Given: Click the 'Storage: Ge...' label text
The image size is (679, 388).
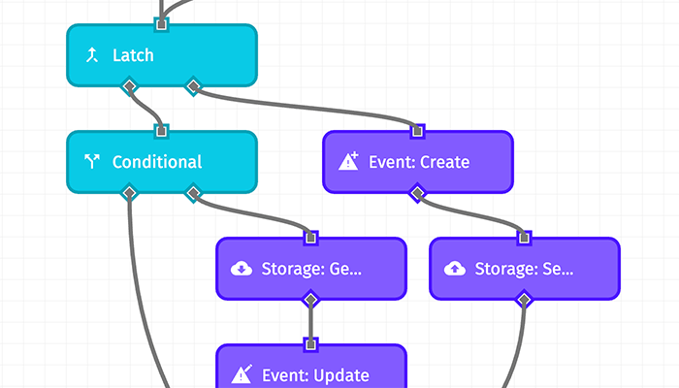Looking at the screenshot, I should [x=311, y=269].
